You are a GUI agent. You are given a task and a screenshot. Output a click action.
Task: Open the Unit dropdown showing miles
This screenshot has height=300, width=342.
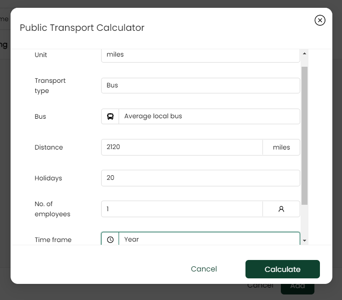coord(200,56)
